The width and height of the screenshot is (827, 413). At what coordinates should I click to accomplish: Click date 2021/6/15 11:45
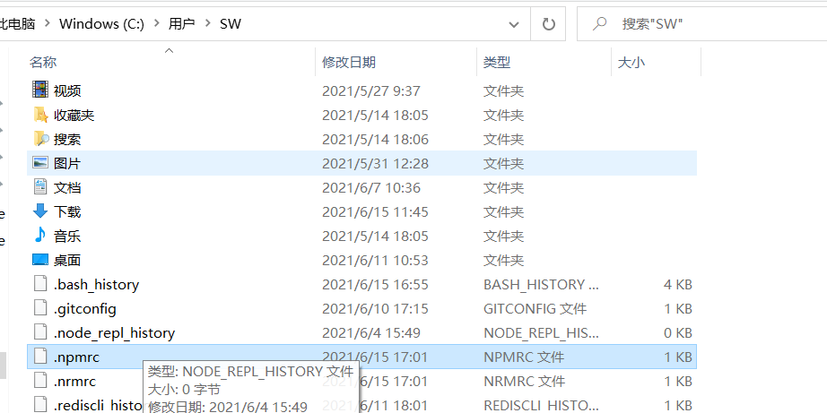click(375, 211)
